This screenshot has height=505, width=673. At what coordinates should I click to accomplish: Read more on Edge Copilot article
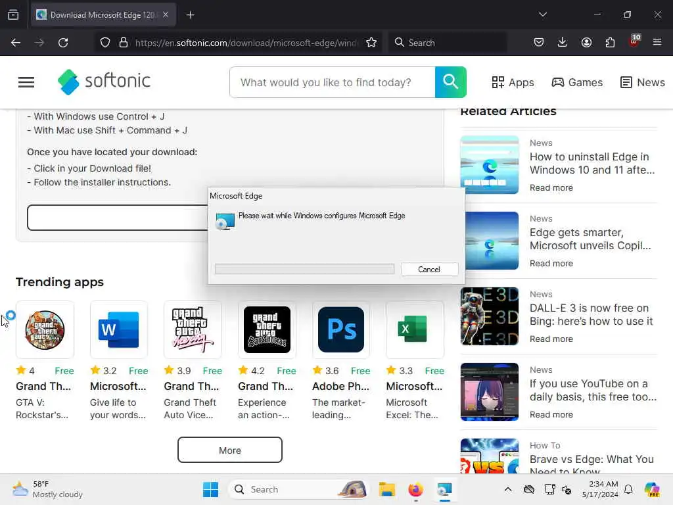[x=551, y=263]
